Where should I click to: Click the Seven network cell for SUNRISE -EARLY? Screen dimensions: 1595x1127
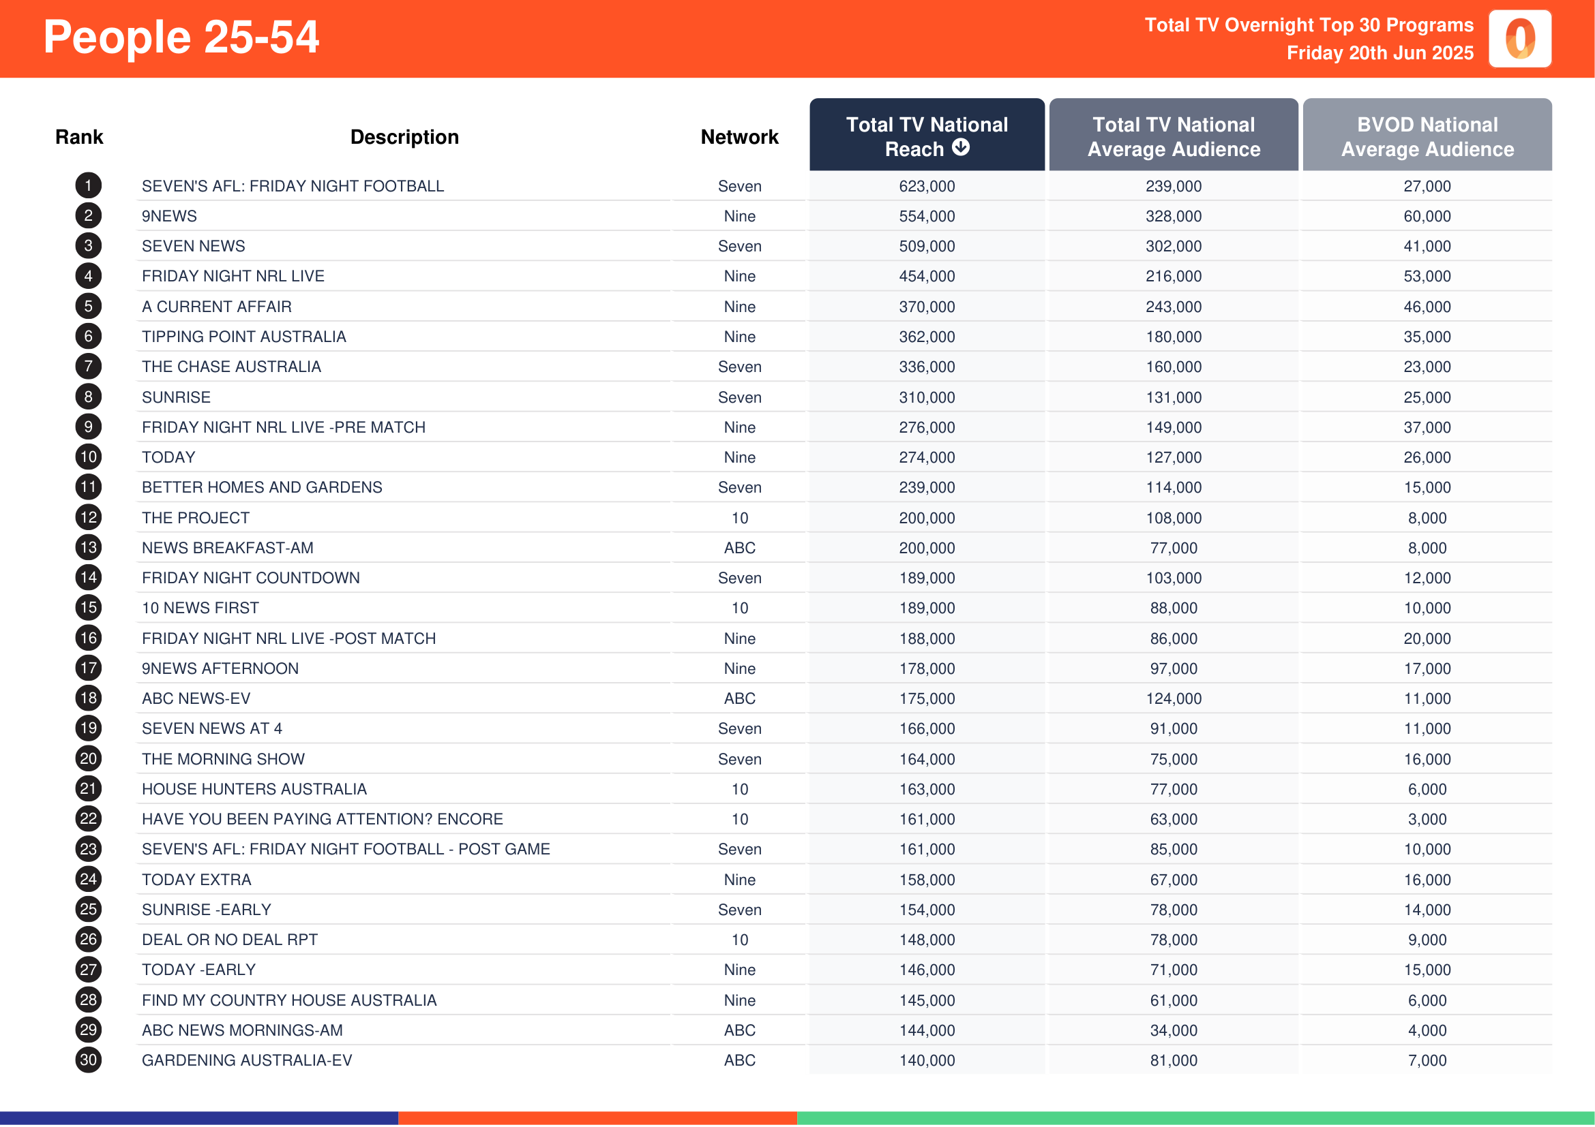(x=739, y=909)
